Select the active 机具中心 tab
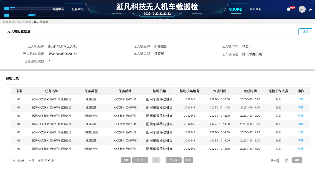 (x=236, y=9)
